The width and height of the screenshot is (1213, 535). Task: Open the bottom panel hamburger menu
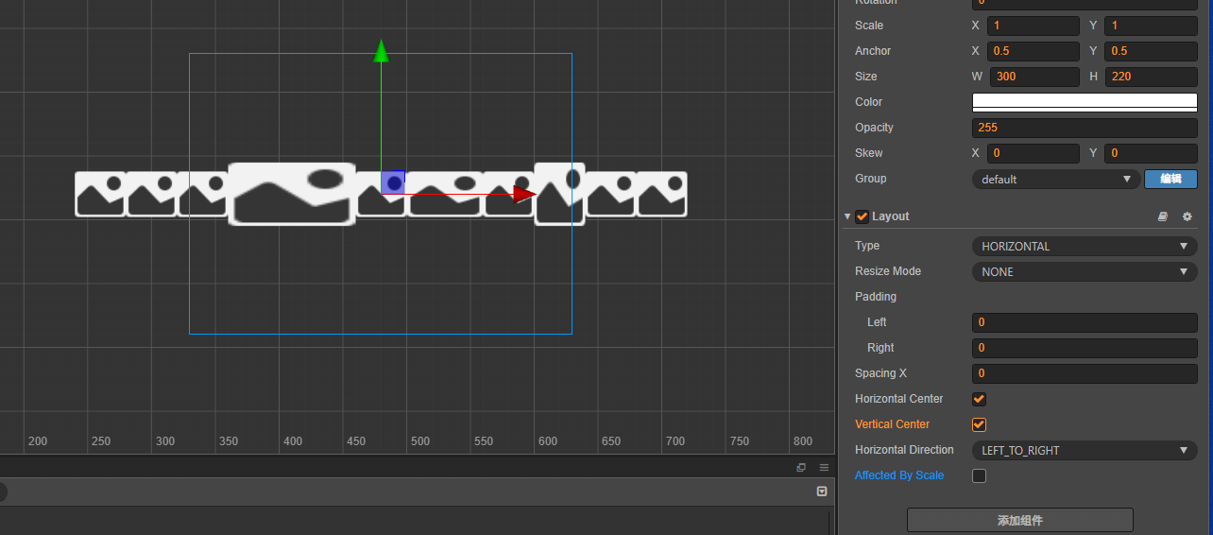[824, 467]
